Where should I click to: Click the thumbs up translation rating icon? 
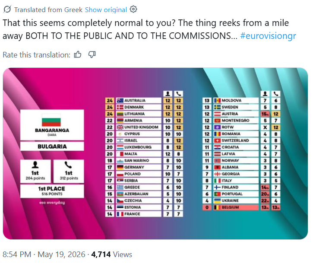(78, 54)
